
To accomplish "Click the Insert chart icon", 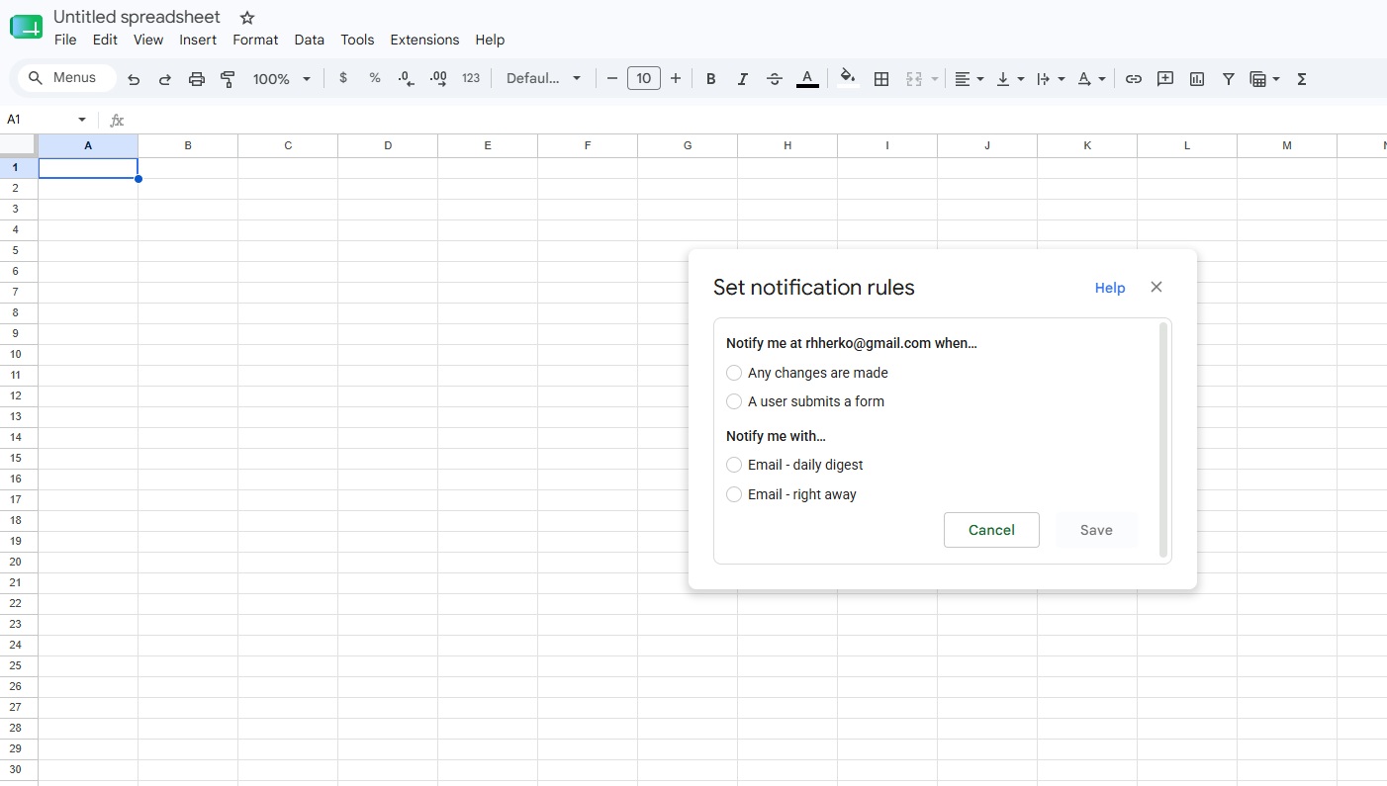I will click(x=1197, y=79).
